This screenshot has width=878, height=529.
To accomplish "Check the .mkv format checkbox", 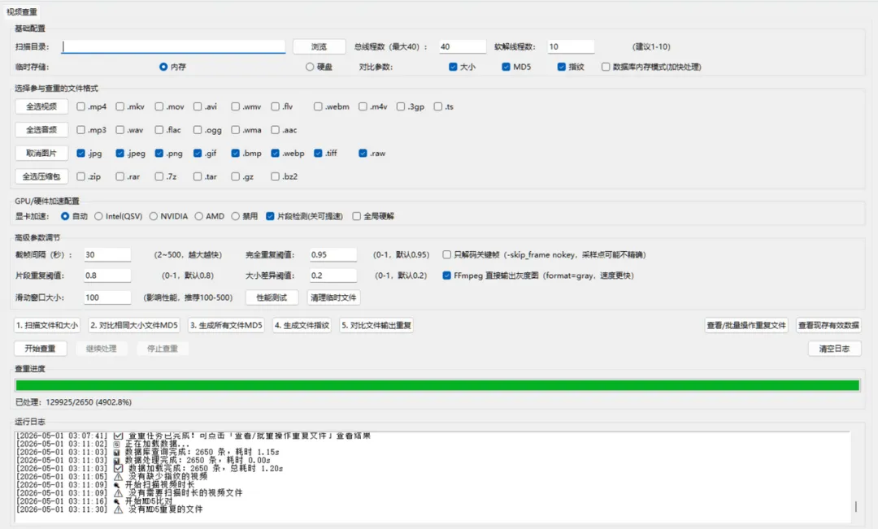I will [120, 106].
